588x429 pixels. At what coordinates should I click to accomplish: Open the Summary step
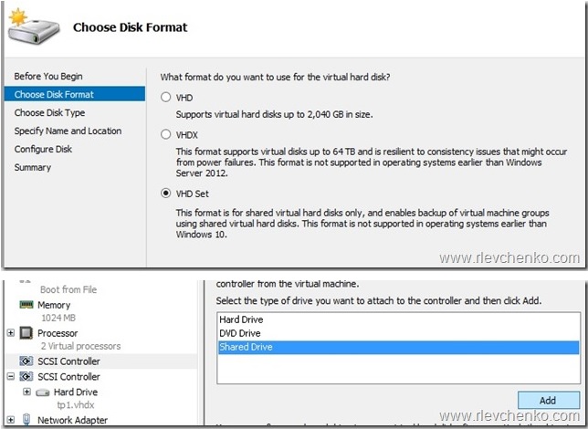tap(33, 167)
